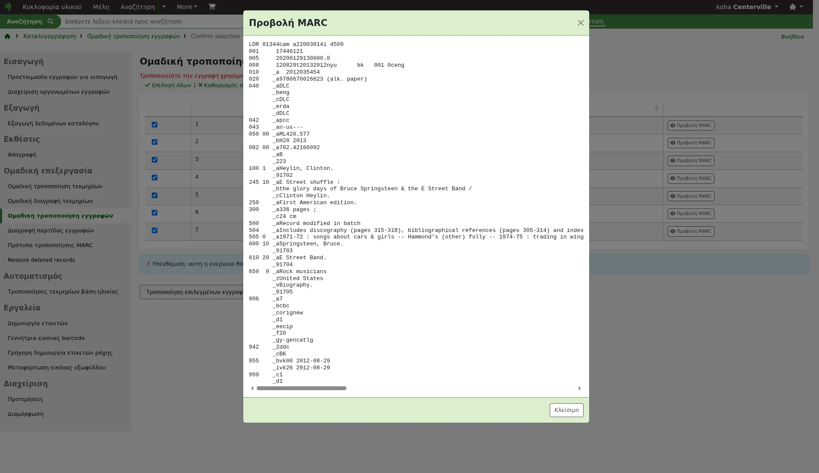The image size is (819, 473).
Task: Click the home breadcrumb icon
Action: pyautogui.click(x=7, y=36)
